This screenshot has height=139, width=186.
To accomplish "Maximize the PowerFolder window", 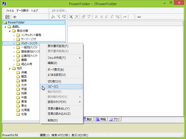I will (171, 3).
